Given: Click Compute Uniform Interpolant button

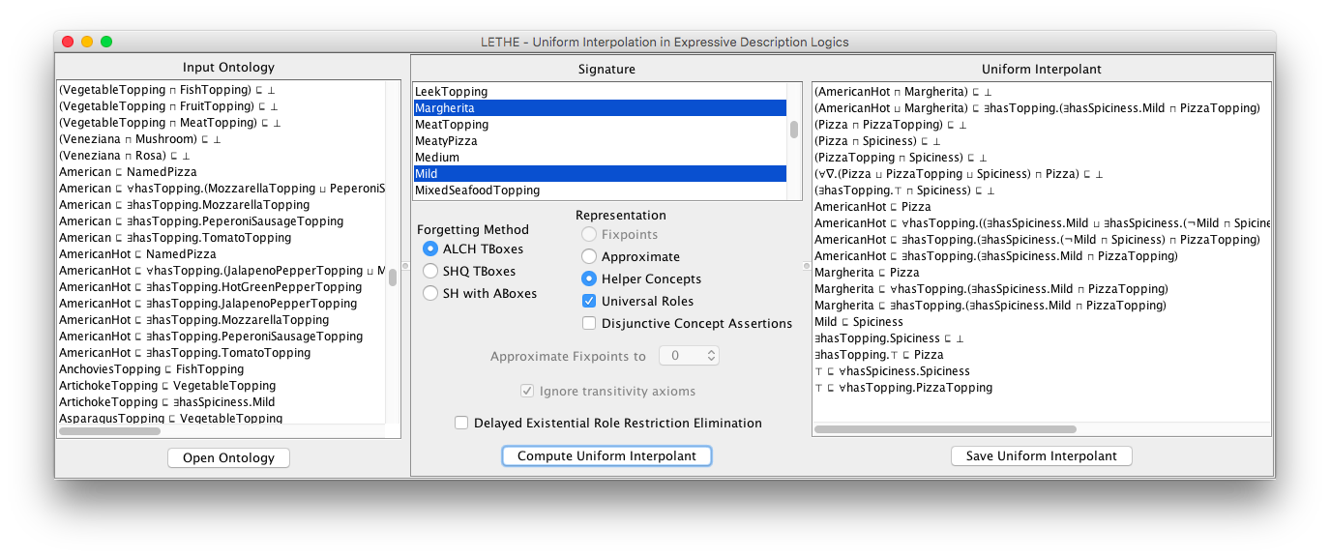Looking at the screenshot, I should click(x=606, y=455).
